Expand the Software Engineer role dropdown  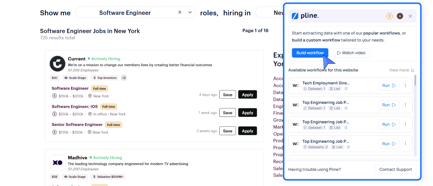coord(190,12)
